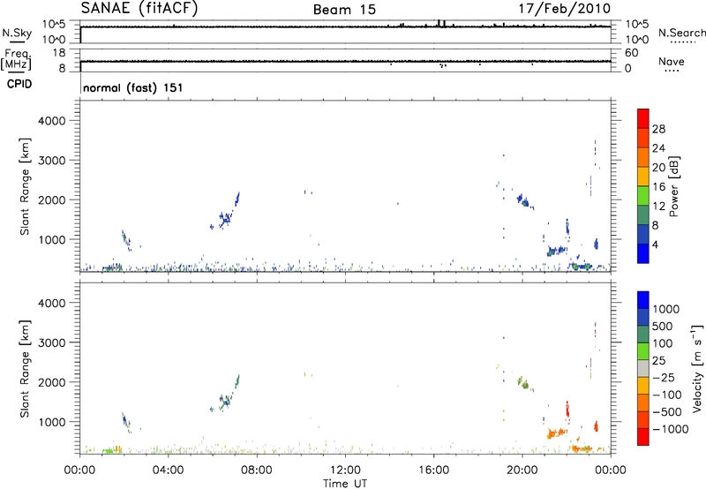706x489 pixels.
Task: Click the Beam 15 heading
Action: click(344, 10)
